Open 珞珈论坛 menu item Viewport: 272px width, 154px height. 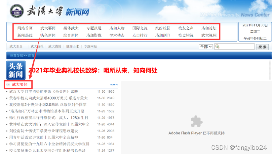209,28
